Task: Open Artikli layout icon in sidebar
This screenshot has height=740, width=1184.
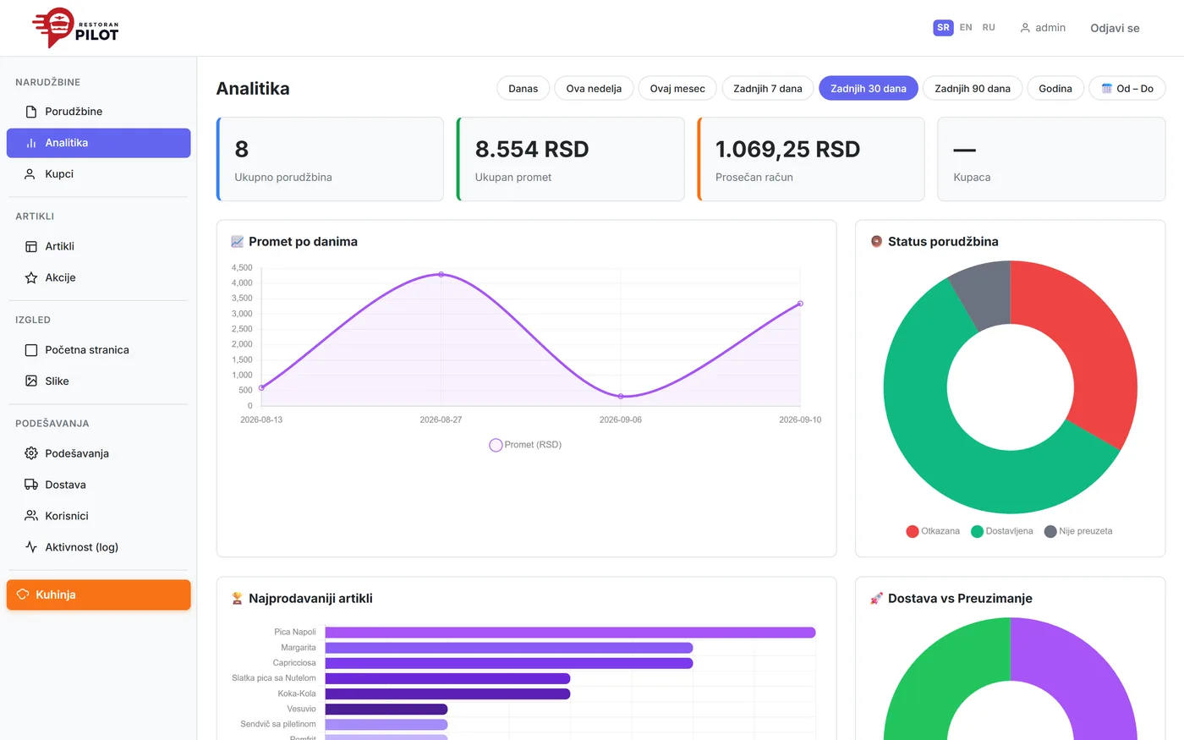Action: [31, 247]
